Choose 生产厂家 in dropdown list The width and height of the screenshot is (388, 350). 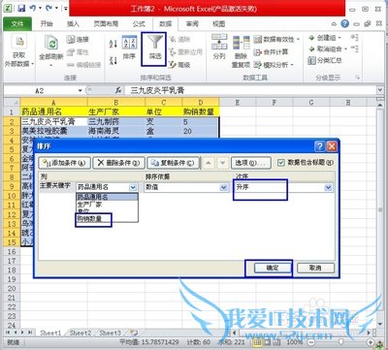click(89, 205)
